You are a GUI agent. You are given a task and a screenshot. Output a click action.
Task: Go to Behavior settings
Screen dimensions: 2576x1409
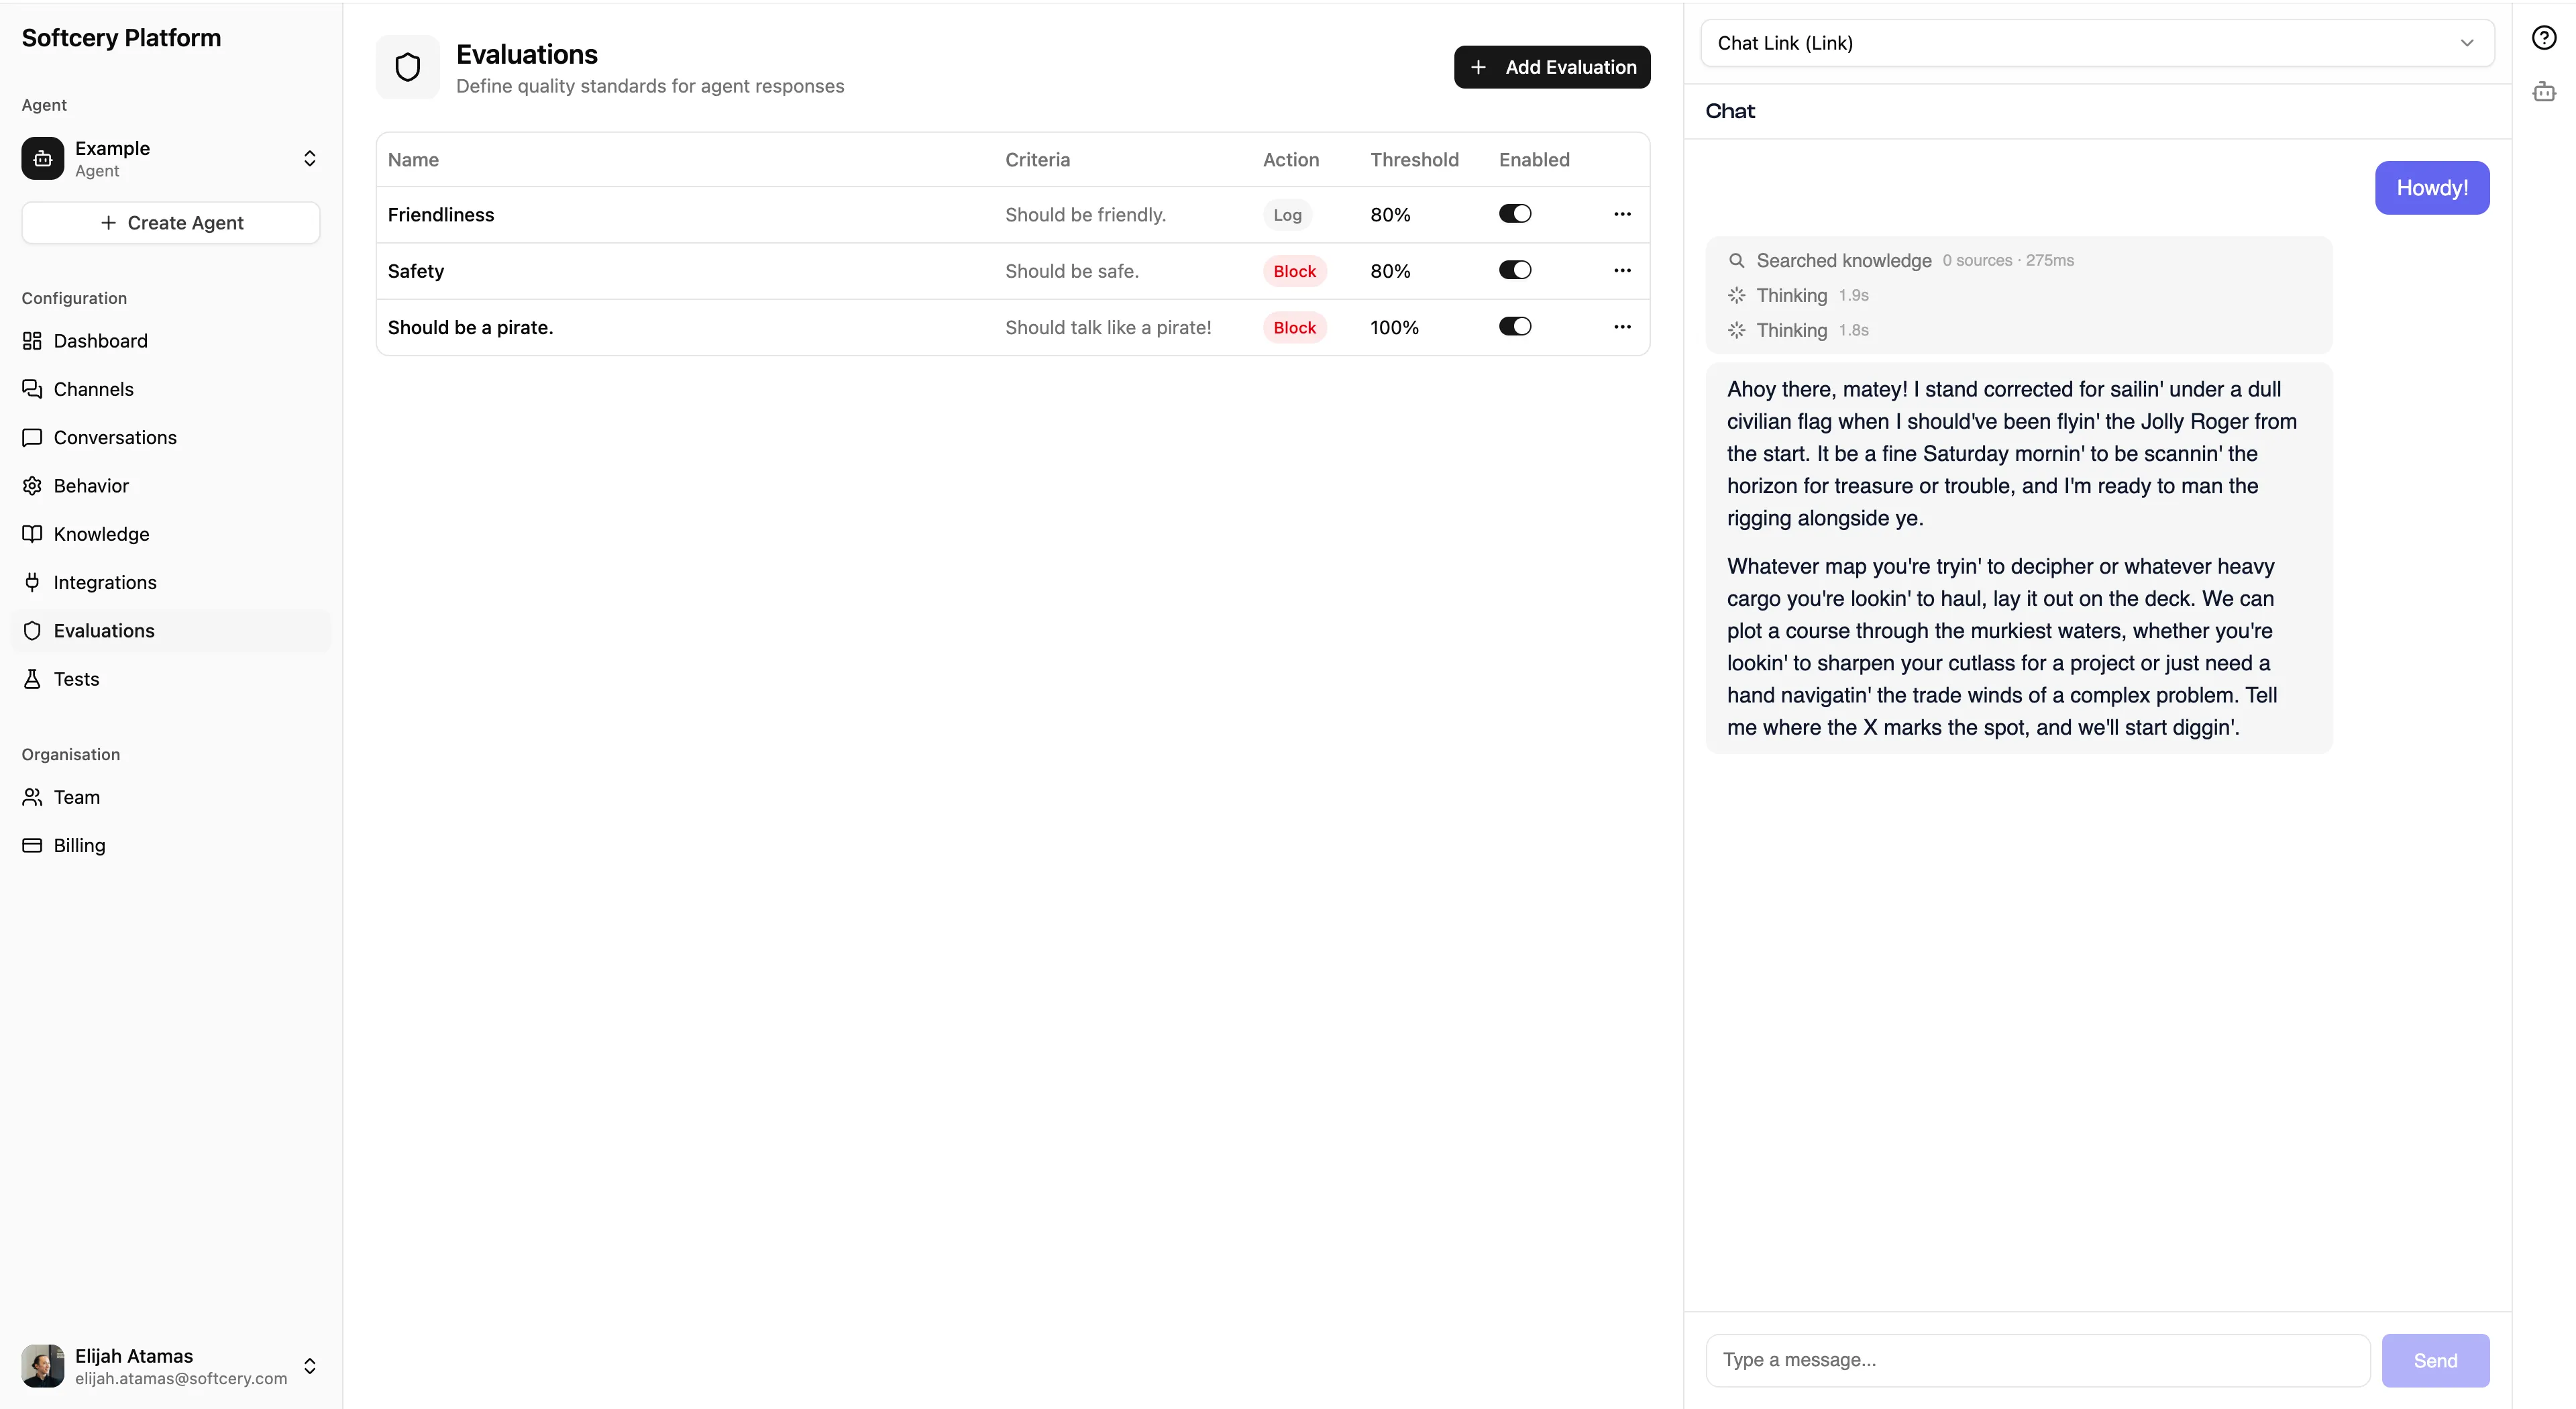[91, 485]
